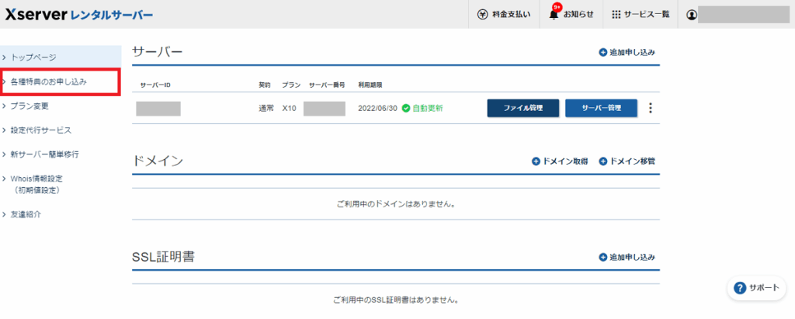This screenshot has width=795, height=319.
Task: Open プラン変更 from the sidebar
Action: pyautogui.click(x=30, y=106)
